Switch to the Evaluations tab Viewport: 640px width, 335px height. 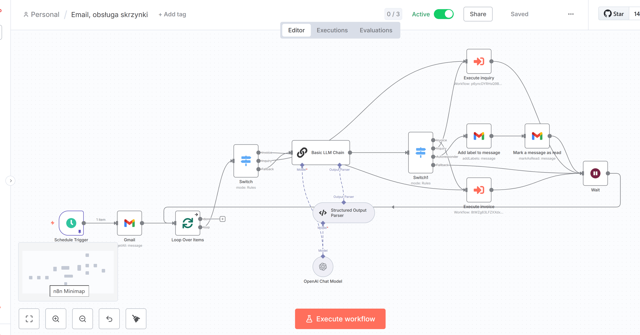pyautogui.click(x=376, y=30)
